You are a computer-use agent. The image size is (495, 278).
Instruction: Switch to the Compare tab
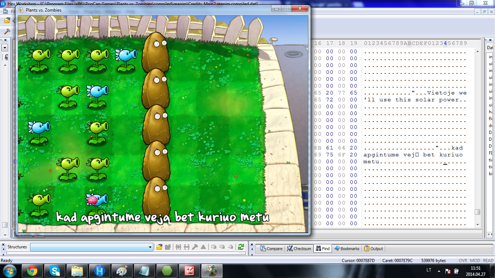coord(271,249)
